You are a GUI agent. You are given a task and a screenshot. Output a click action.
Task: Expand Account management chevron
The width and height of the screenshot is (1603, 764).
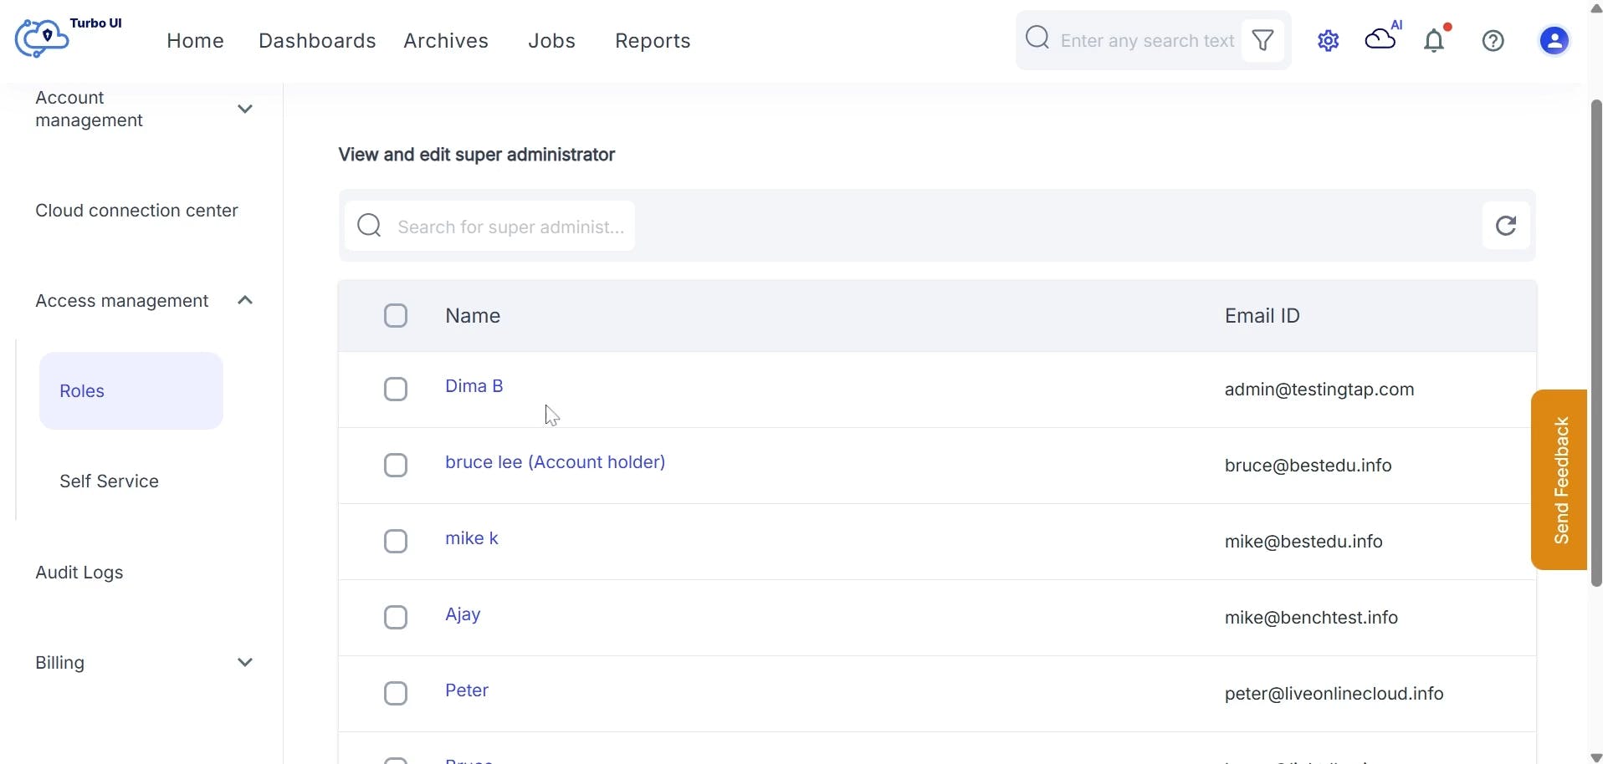pos(245,109)
